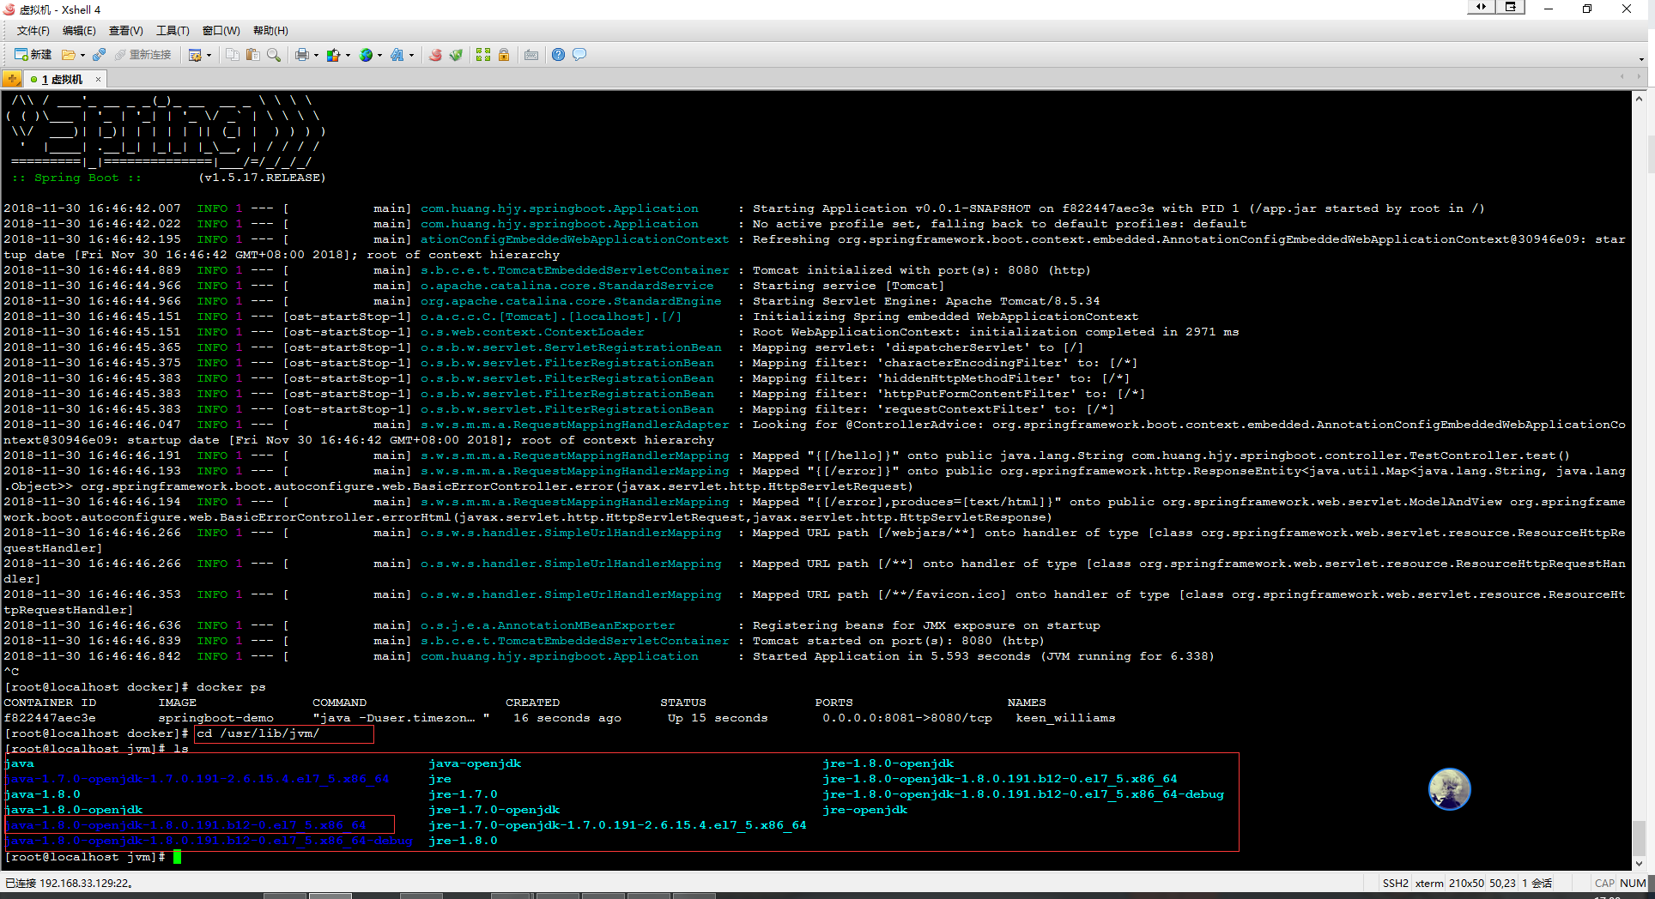Expand the print dropdown arrow

pyautogui.click(x=316, y=55)
